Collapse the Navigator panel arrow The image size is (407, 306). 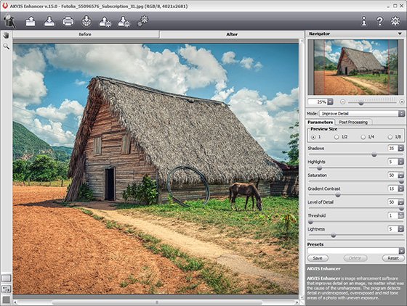(400, 33)
